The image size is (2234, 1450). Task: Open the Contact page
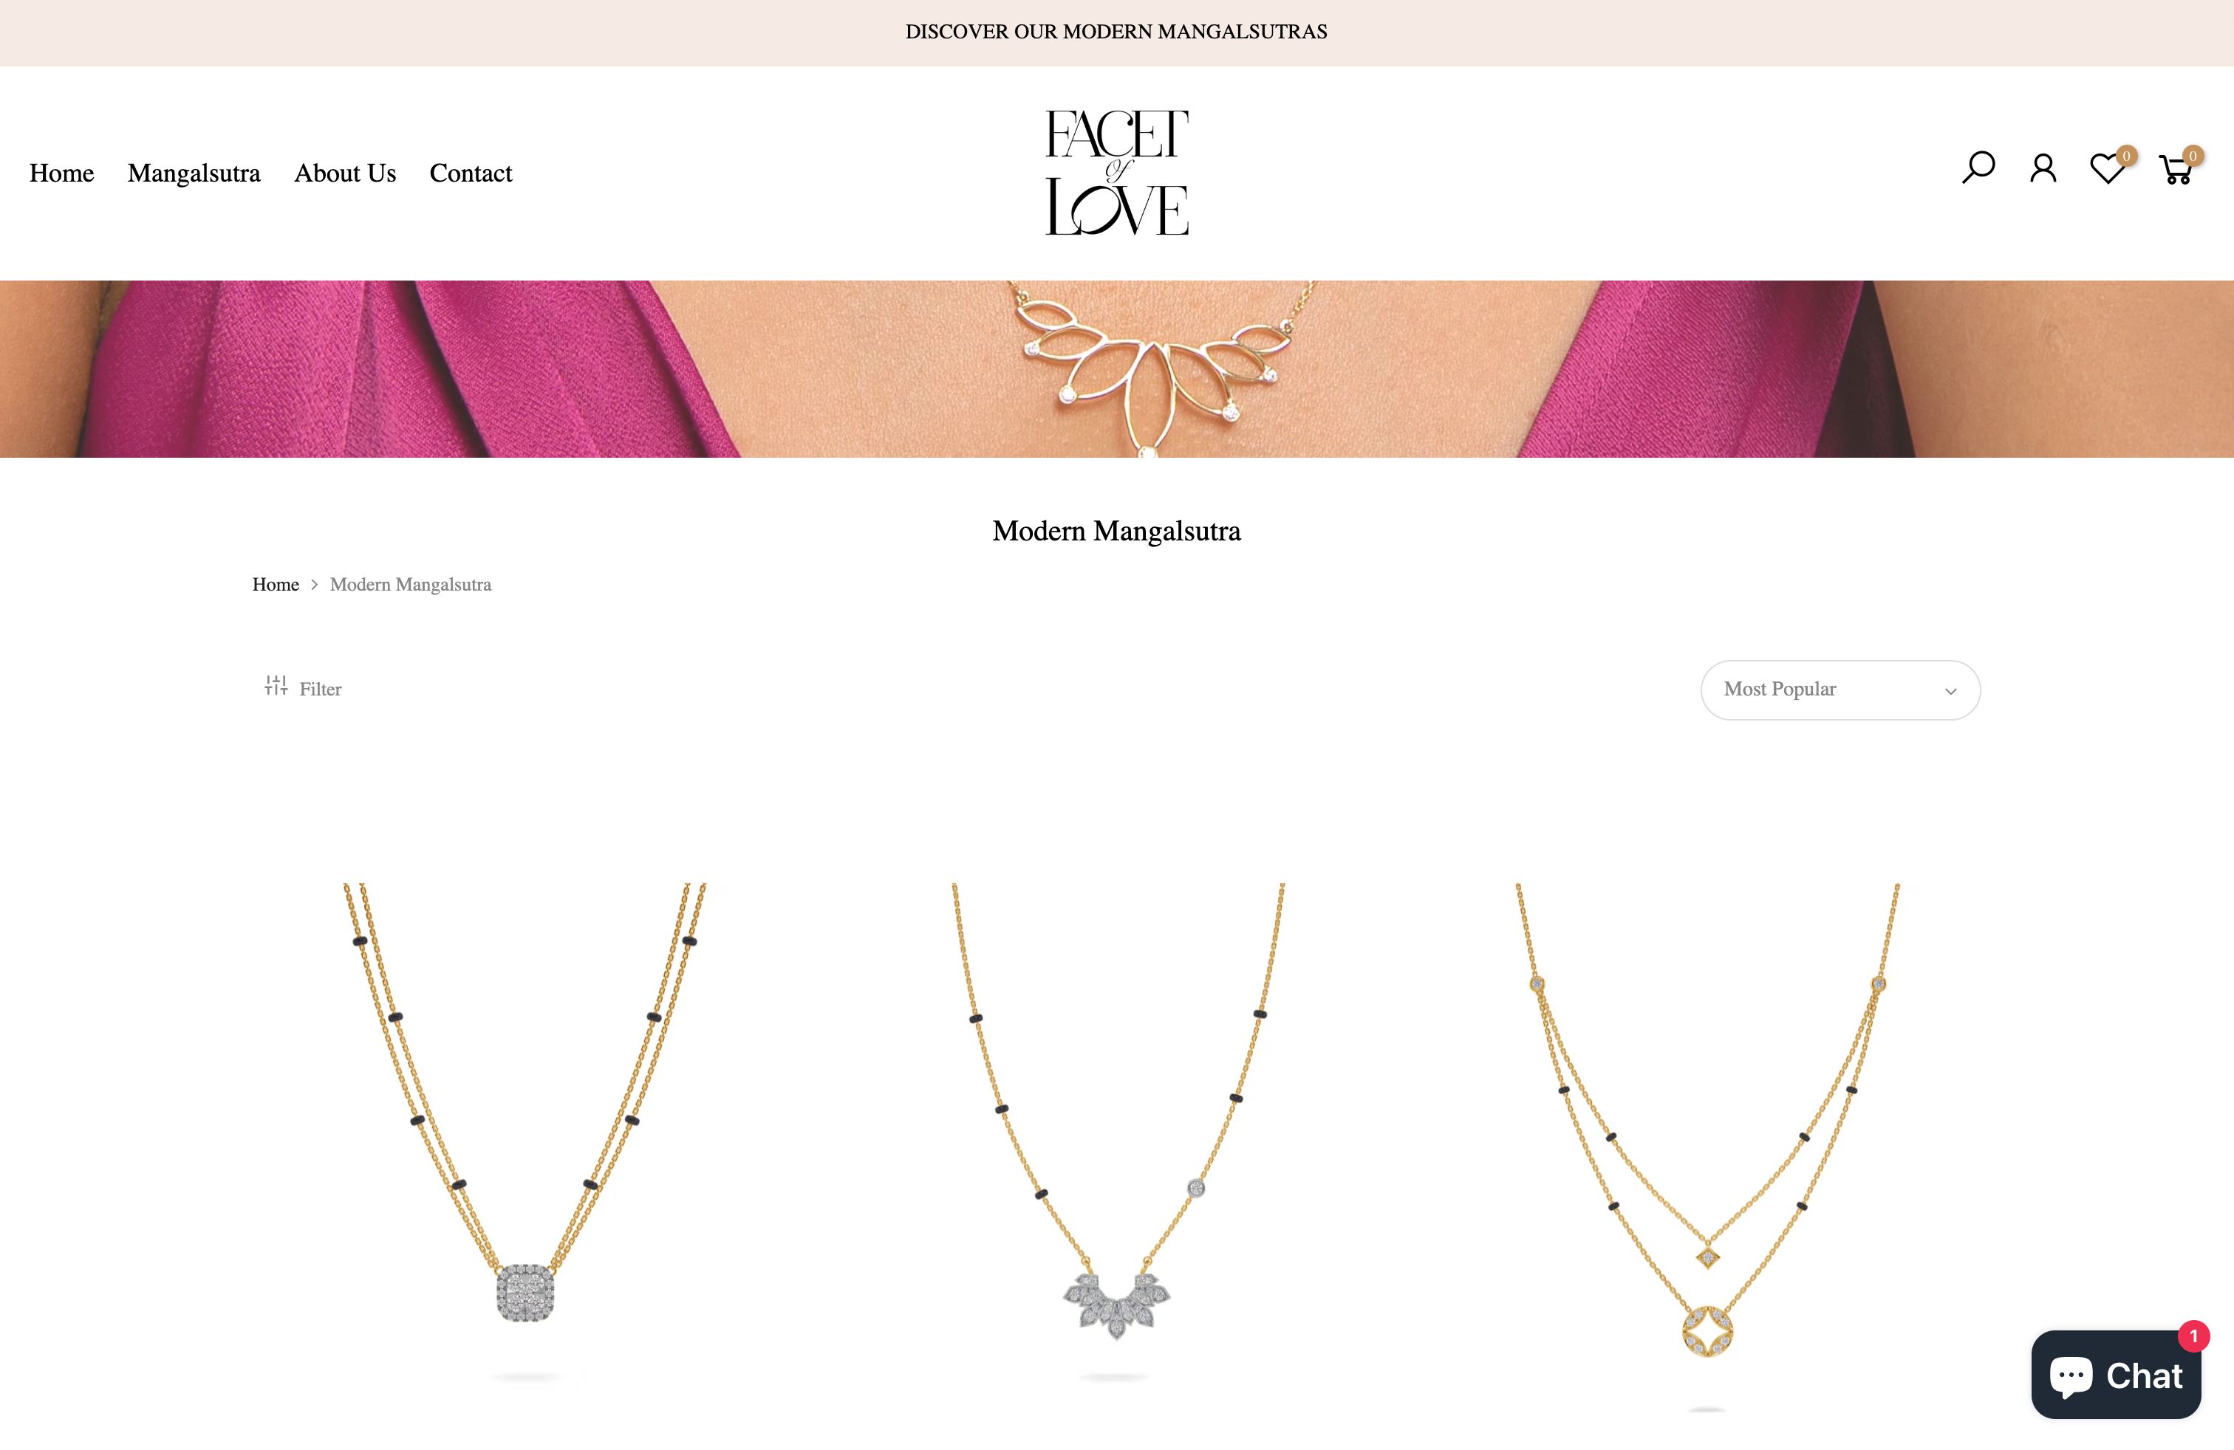(x=471, y=173)
